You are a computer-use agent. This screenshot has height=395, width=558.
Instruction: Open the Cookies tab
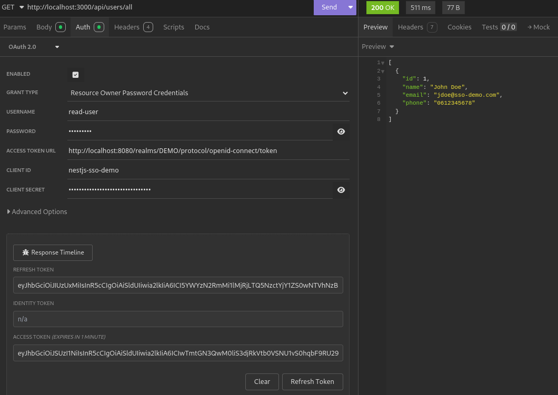[x=460, y=27]
